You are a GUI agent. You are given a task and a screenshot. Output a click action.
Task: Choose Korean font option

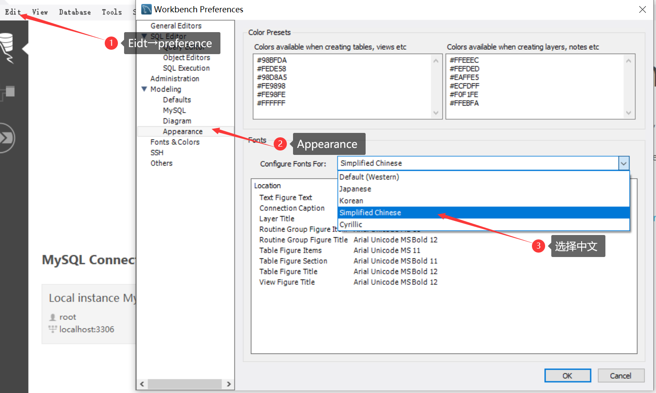(484, 201)
